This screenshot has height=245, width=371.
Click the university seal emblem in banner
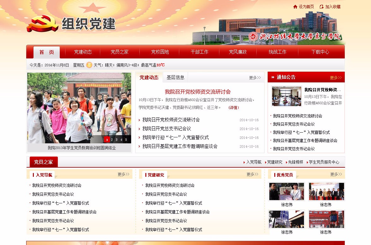[253, 36]
